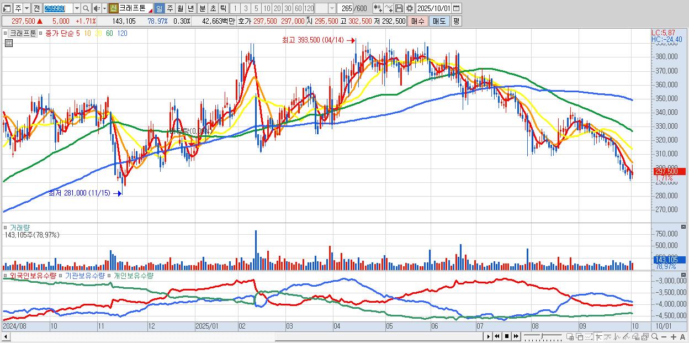689x343 pixels.
Task: Click the crosshair cursor tool icon
Action: coord(598,337)
